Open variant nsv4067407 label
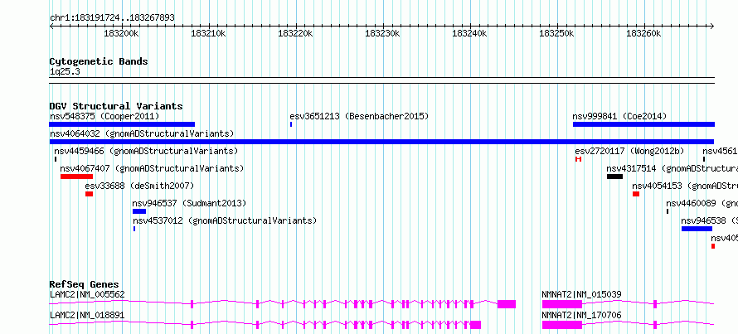738x334 pixels. click(152, 168)
